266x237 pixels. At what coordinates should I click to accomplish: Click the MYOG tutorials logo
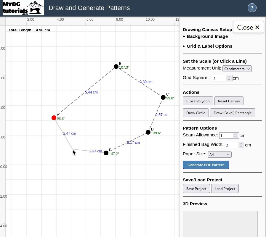click(x=23, y=8)
